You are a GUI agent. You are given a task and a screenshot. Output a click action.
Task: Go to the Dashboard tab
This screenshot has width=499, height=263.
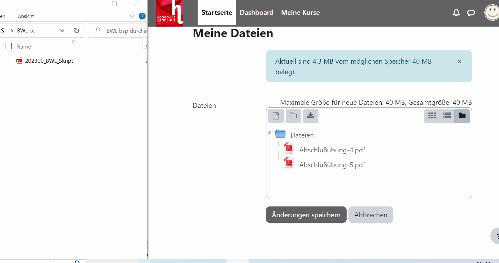256,13
